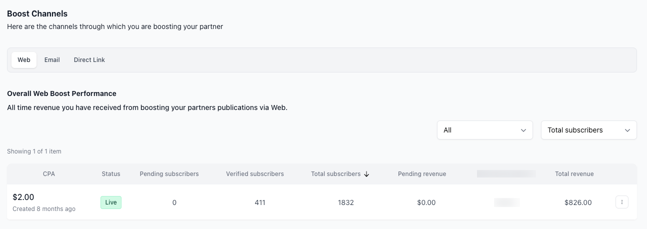This screenshot has width=647, height=229.
Task: Open the row actions three-dot menu
Action: click(x=621, y=202)
